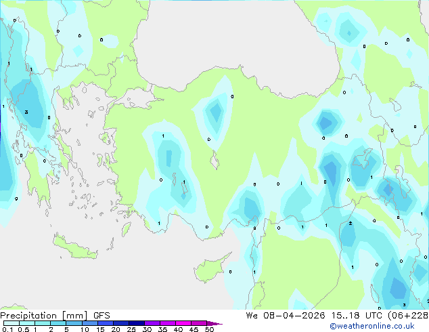Click the '45' legend scale label

point(194,329)
